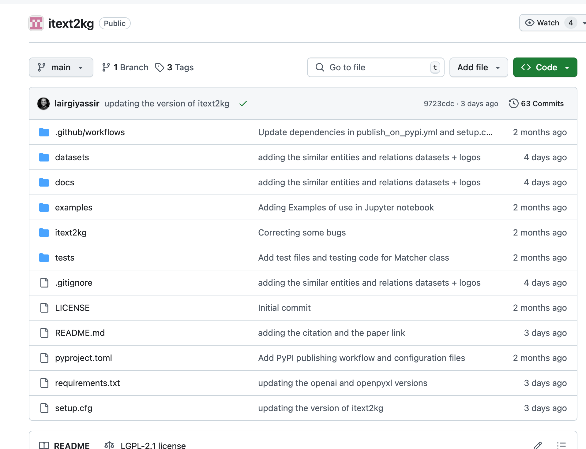The height and width of the screenshot is (449, 586).
Task: Open commit 'updating the openai and openpyxl versions'
Action: [x=343, y=383]
